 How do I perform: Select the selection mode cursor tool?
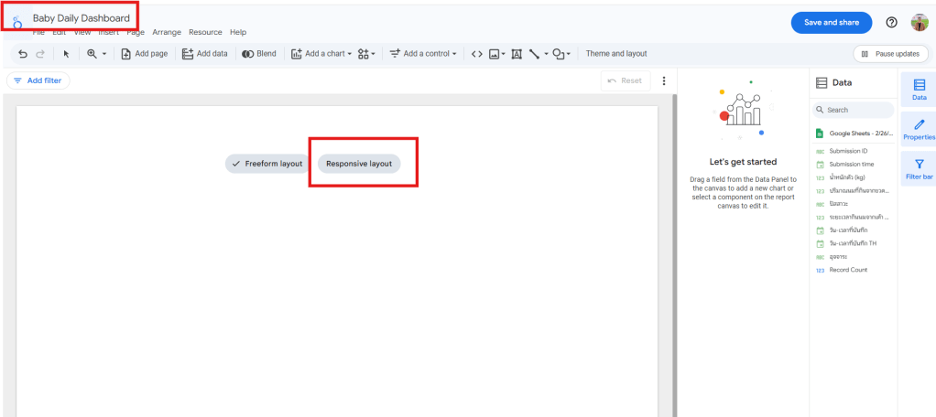pyautogui.click(x=66, y=54)
